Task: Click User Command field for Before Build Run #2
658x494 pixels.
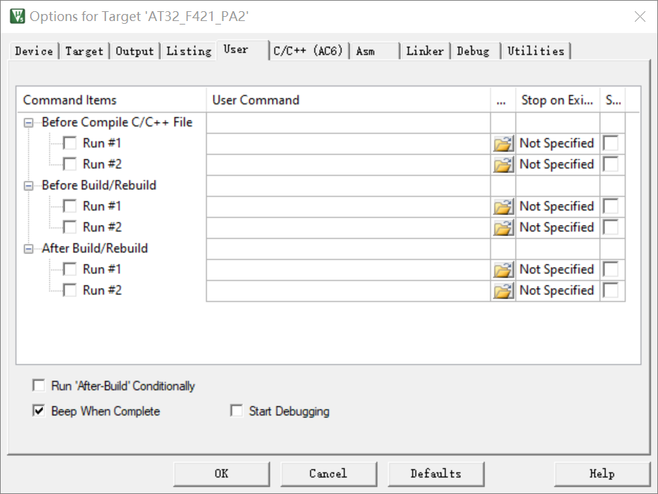Action: 349,228
